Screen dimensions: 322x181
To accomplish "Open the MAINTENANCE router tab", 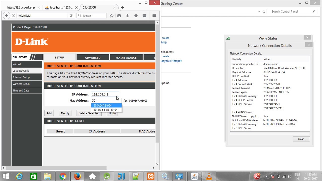I will point(126,58).
